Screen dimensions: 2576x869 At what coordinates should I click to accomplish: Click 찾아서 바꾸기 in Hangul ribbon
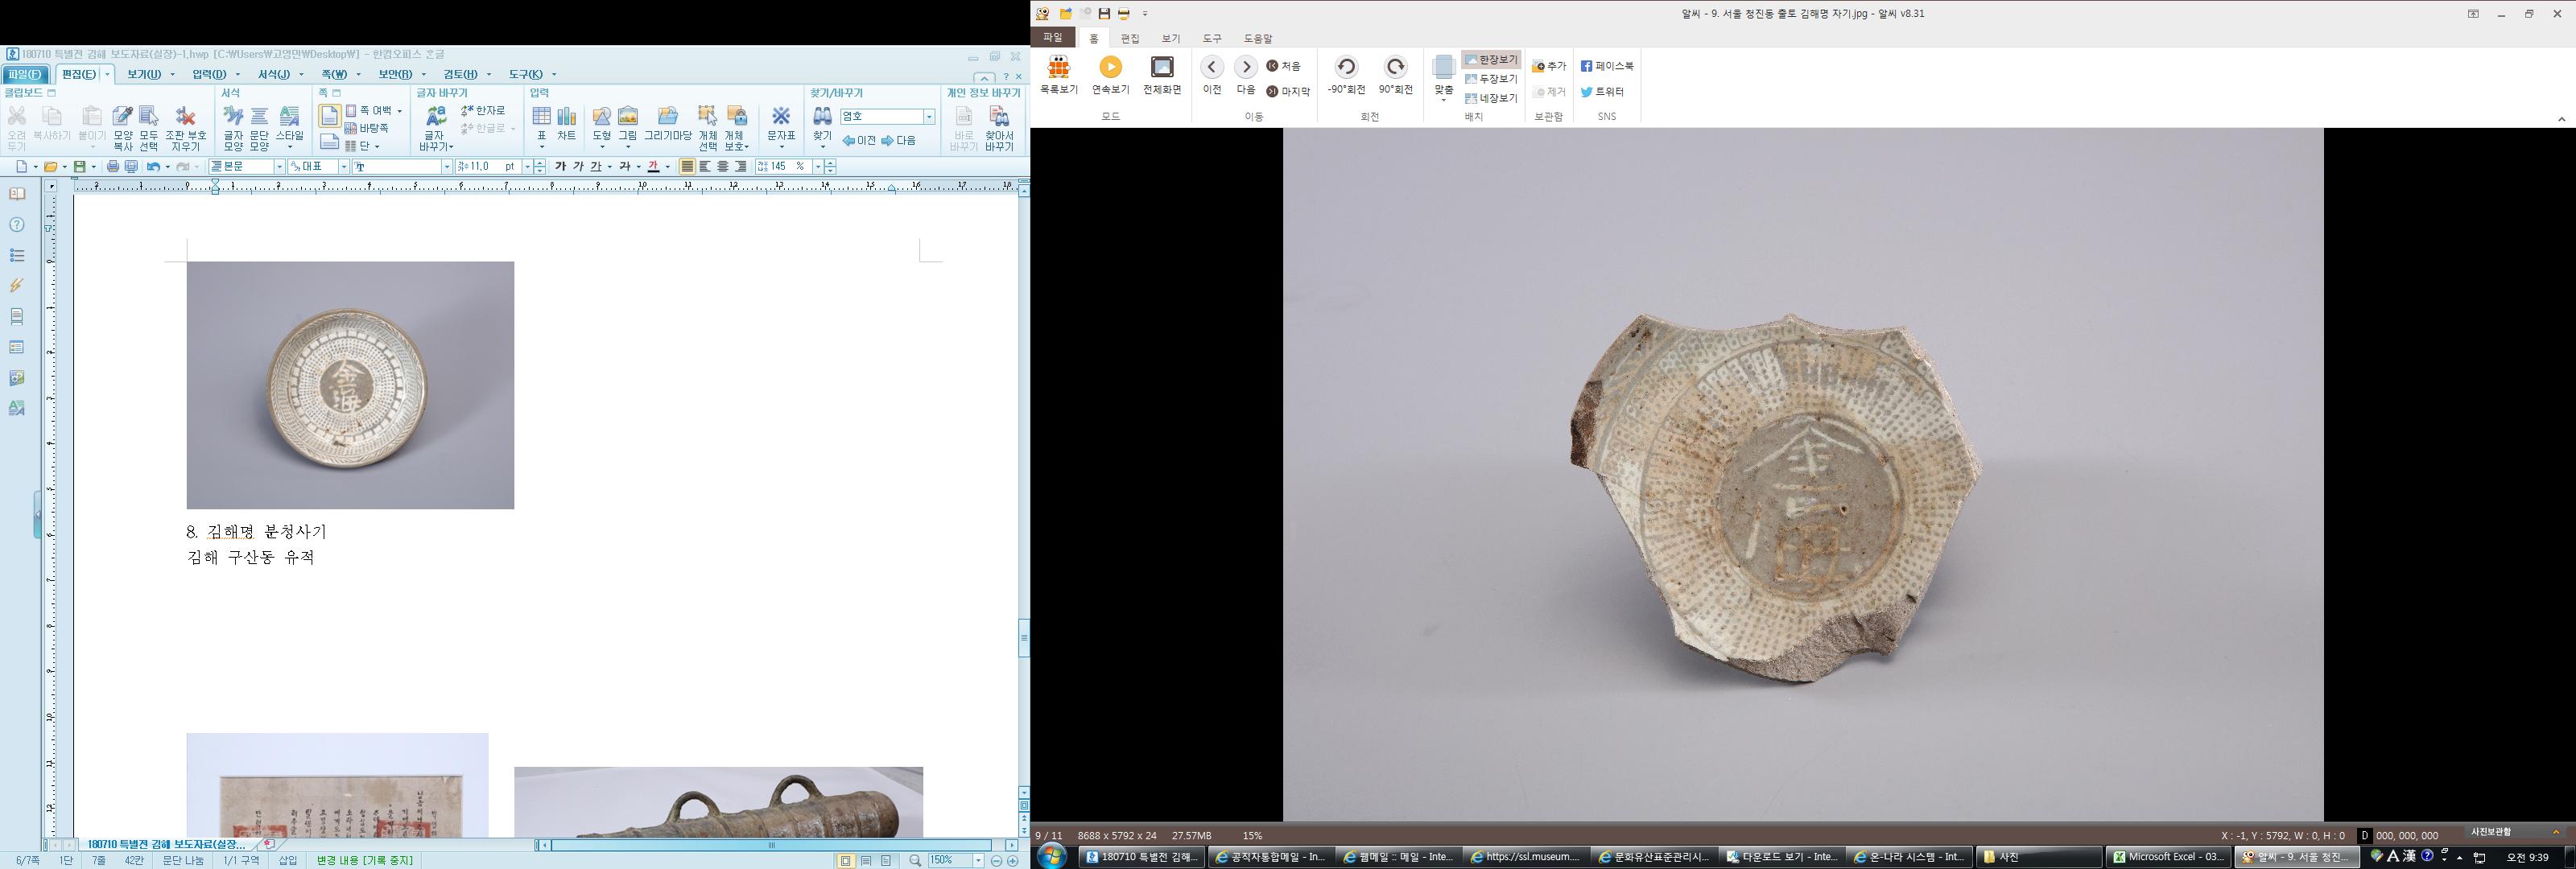coord(999,129)
